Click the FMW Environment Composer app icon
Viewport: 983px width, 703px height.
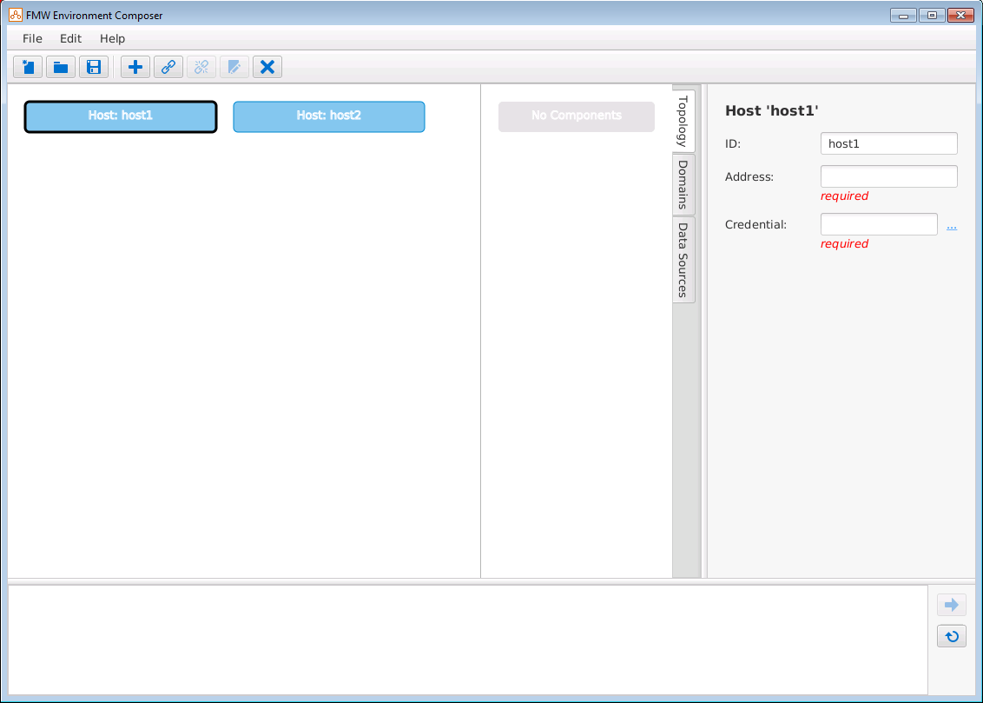point(16,15)
